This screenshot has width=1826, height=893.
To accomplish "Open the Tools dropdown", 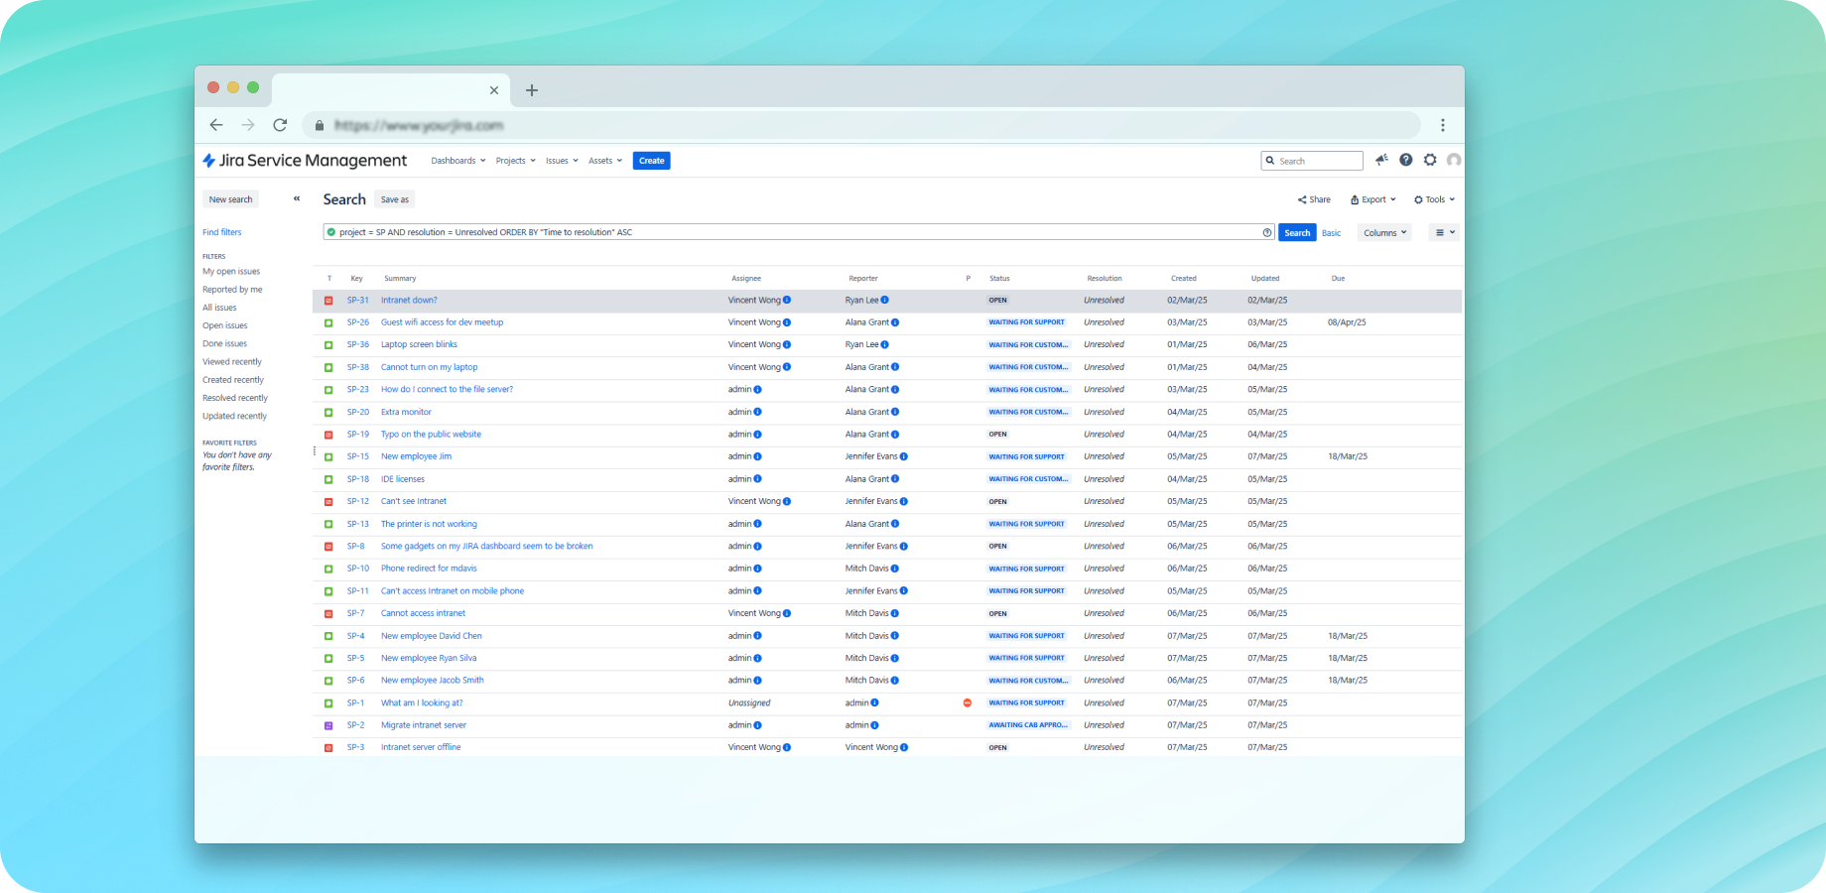I will click(1435, 199).
